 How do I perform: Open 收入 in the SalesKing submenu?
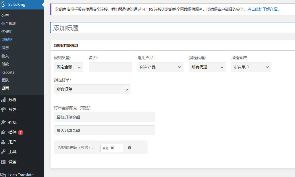point(5,56)
